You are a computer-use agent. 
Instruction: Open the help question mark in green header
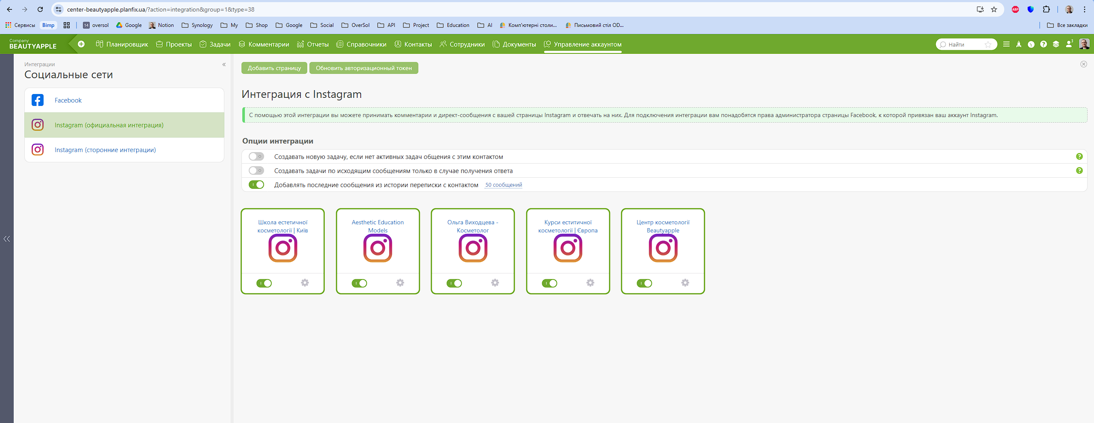[1044, 44]
